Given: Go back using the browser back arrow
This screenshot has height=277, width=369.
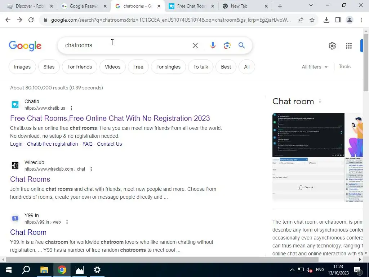Looking at the screenshot, I should point(8,20).
